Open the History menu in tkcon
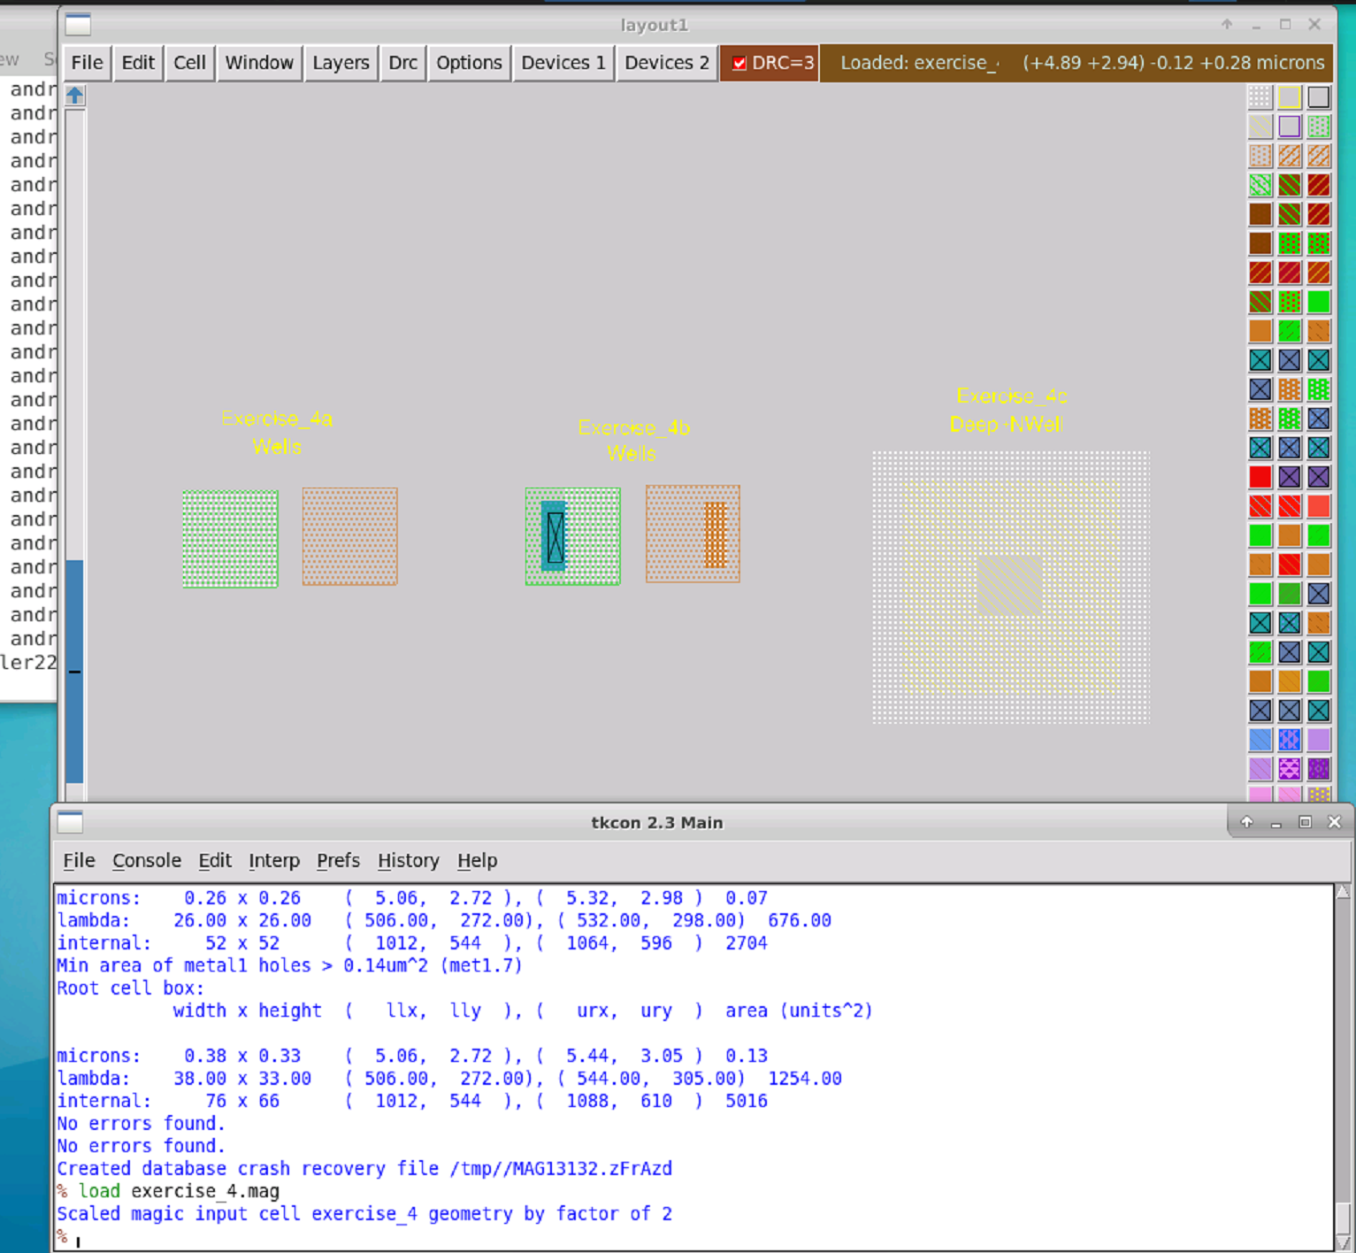This screenshot has height=1253, width=1356. tap(408, 860)
